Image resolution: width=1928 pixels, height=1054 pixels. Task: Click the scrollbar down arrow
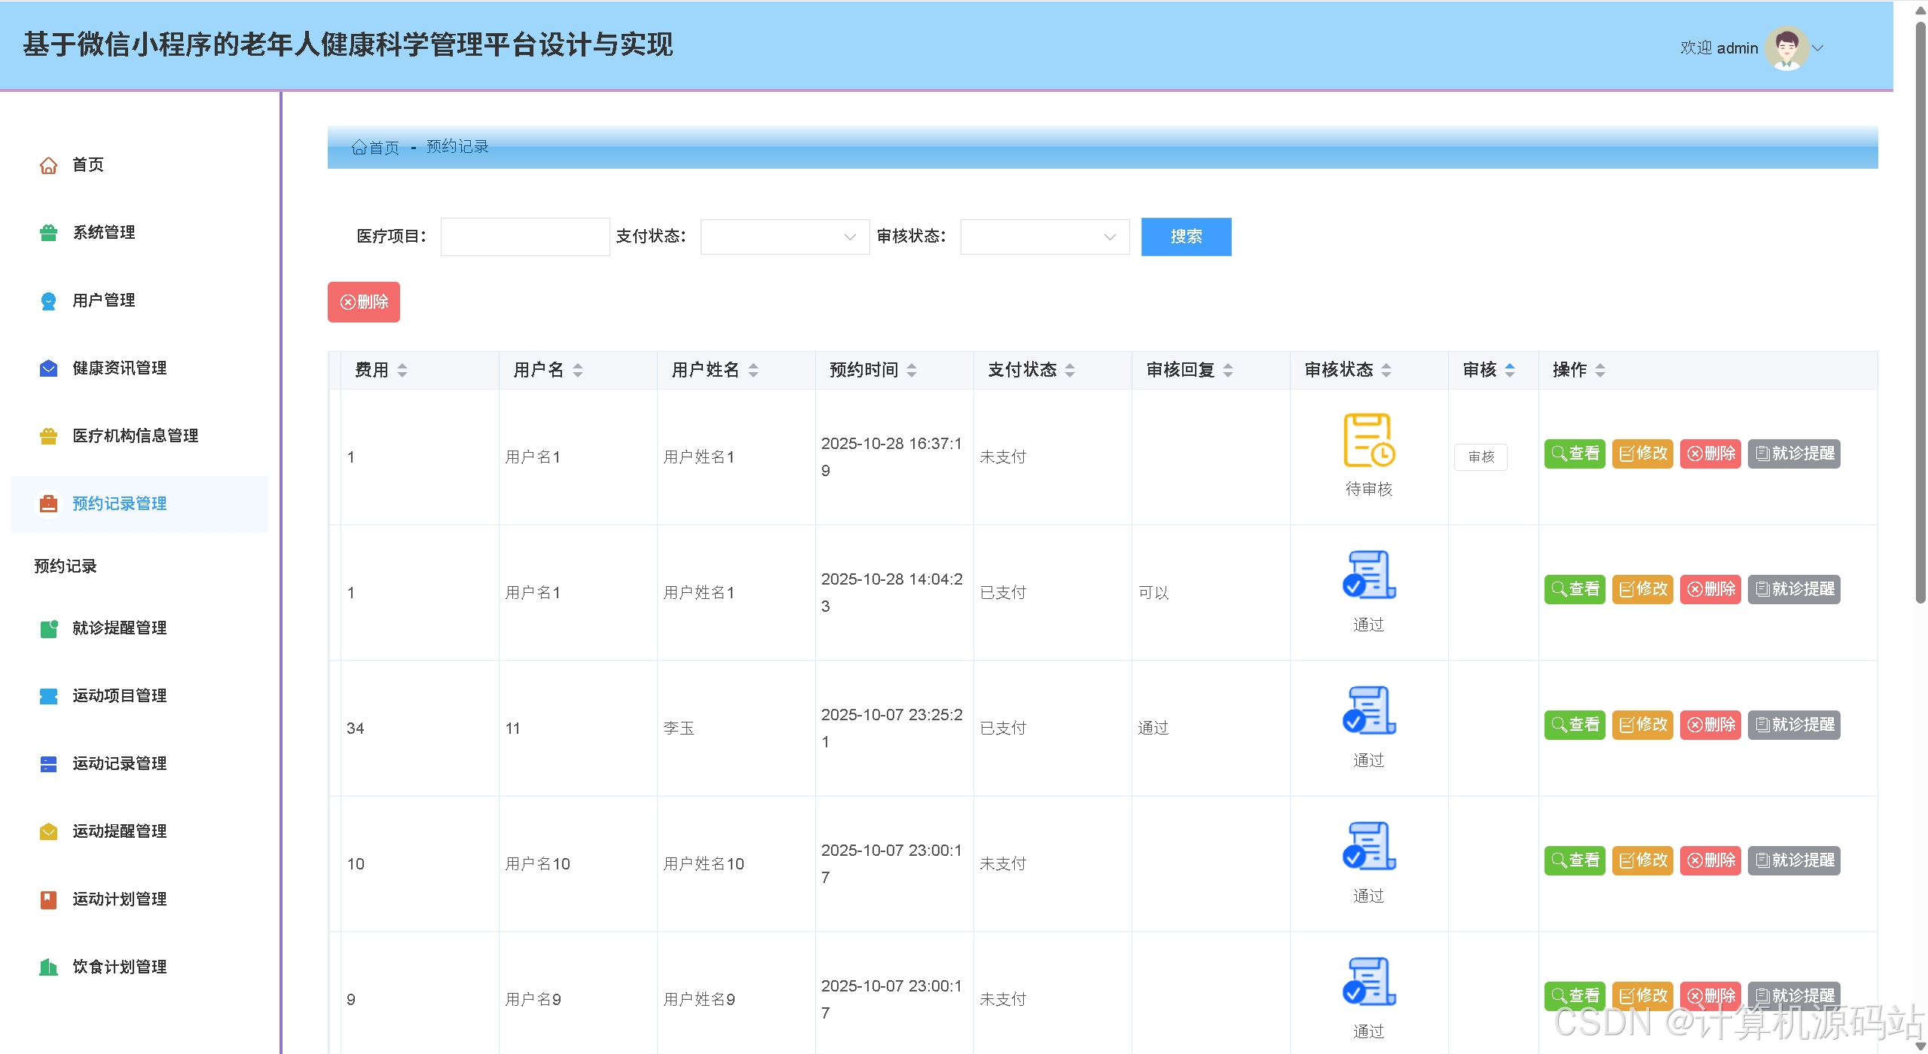point(1920,1046)
